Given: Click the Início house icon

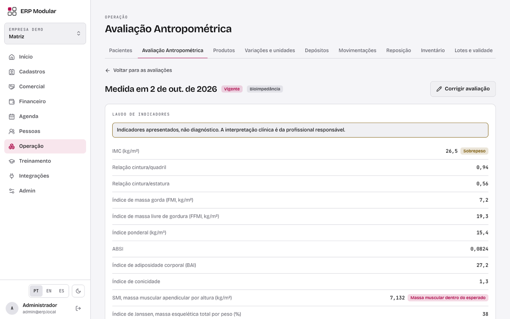Looking at the screenshot, I should click(x=12, y=57).
